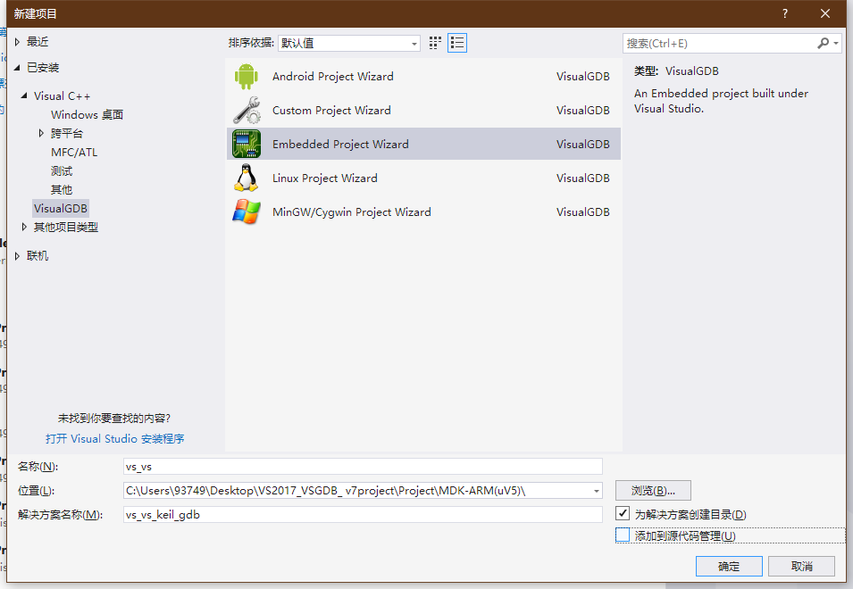This screenshot has height=589, width=853.
Task: Click the 跨平台 tree label
Action: click(67, 133)
